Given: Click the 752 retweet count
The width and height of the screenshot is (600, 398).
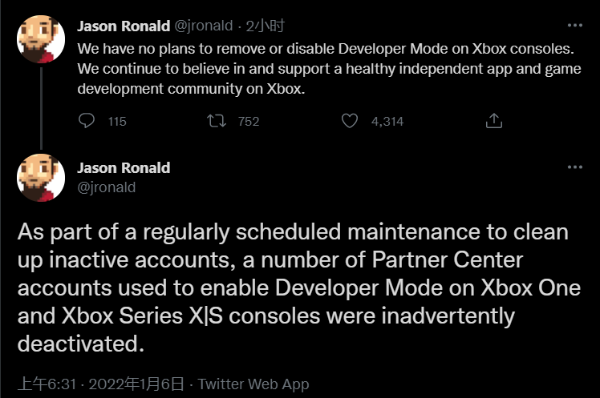Looking at the screenshot, I should click(249, 122).
